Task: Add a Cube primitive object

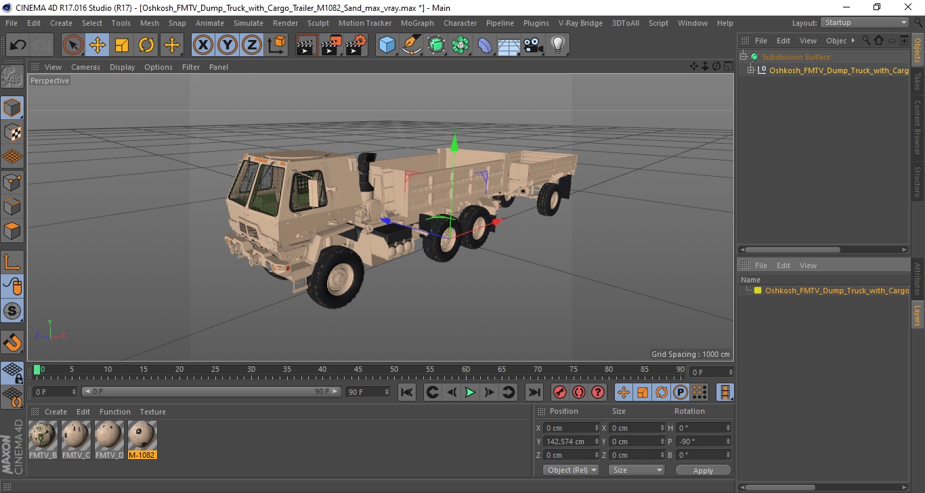Action: 387,45
